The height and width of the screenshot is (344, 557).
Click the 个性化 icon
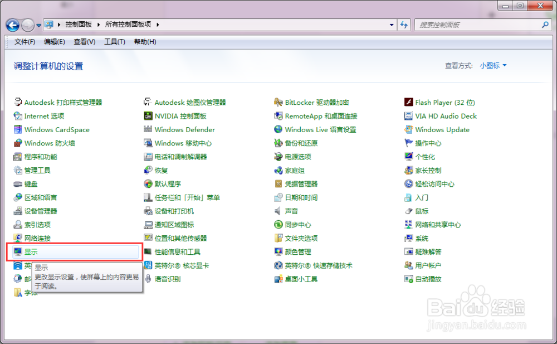point(408,157)
